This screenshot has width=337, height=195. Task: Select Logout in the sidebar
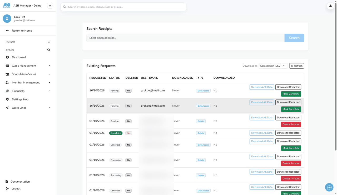[x=16, y=188]
